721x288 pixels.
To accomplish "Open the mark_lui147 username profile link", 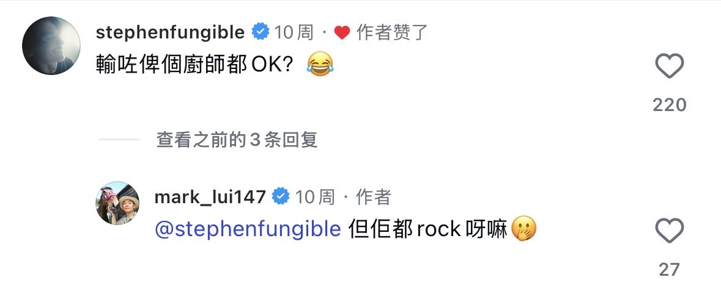I will pyautogui.click(x=210, y=197).
